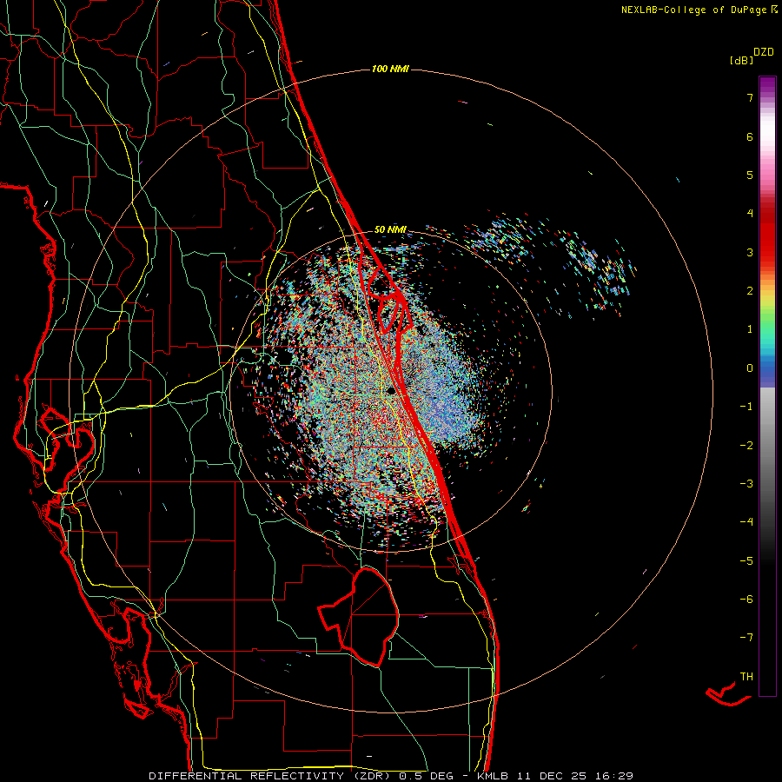Click the -5 value on the dB scale
The width and height of the screenshot is (782, 782).
746,561
